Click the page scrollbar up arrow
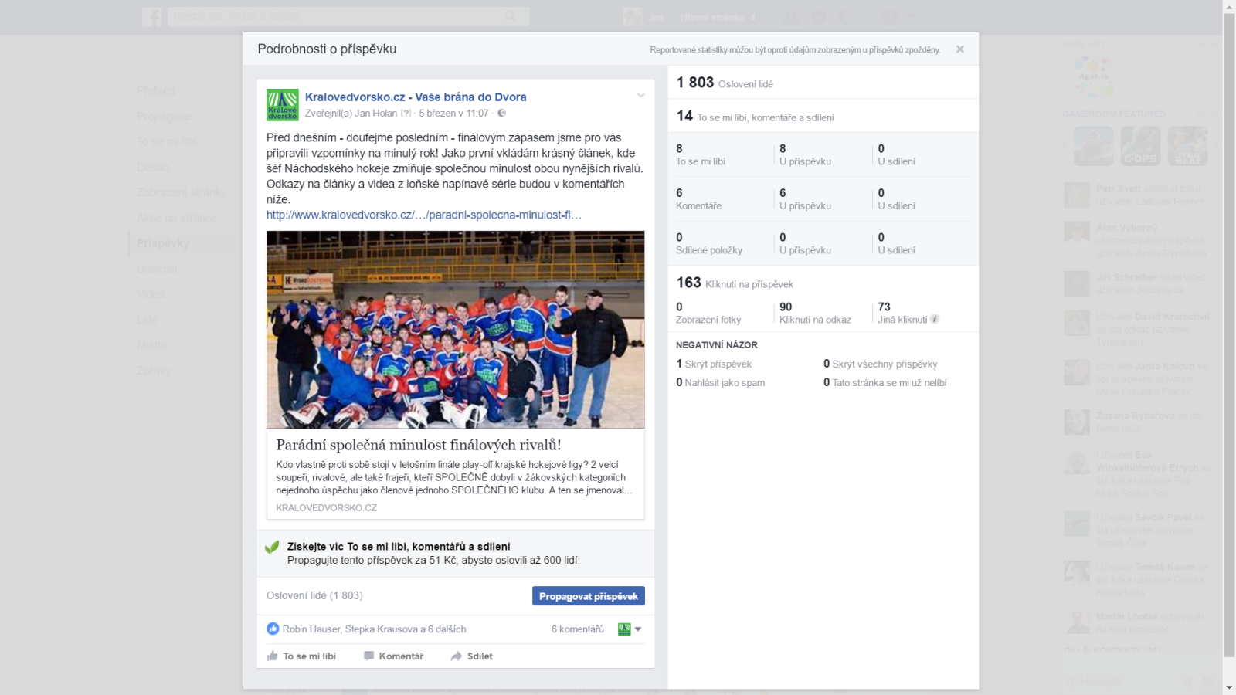The image size is (1236, 695). [x=1229, y=6]
